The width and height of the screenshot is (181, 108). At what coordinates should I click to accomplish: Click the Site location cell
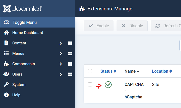pos(155,84)
